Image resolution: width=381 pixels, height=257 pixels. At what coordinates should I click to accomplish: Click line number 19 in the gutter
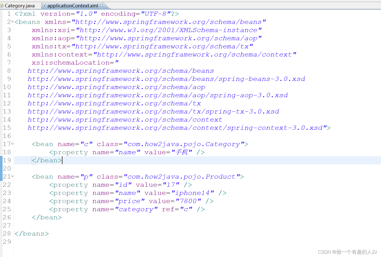coord(7,160)
